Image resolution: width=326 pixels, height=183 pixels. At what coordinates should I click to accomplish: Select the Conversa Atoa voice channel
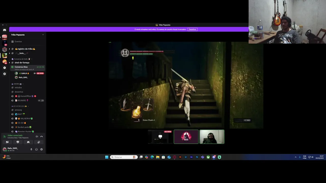point(28,68)
